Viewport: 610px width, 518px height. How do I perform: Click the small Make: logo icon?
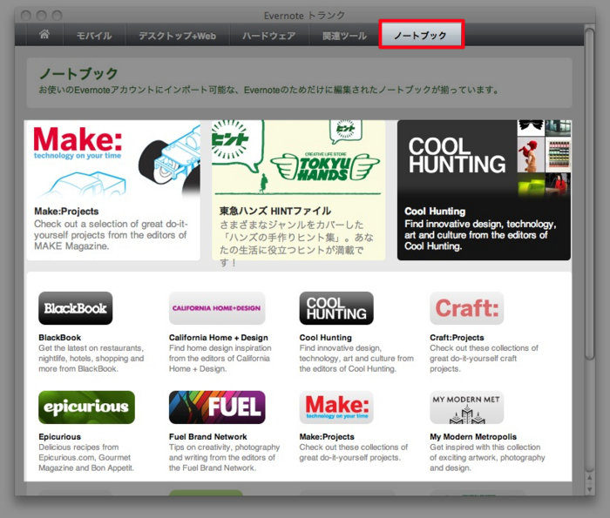pos(336,407)
